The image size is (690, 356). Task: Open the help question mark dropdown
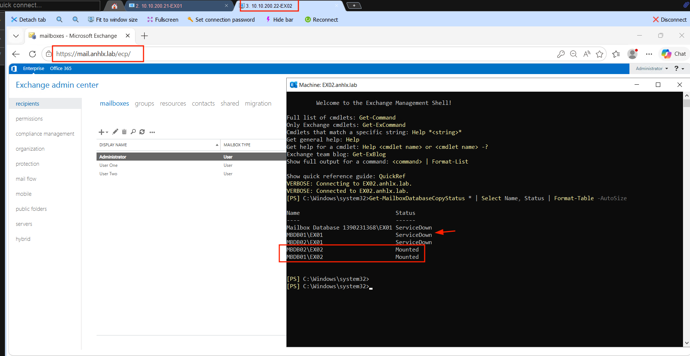679,69
